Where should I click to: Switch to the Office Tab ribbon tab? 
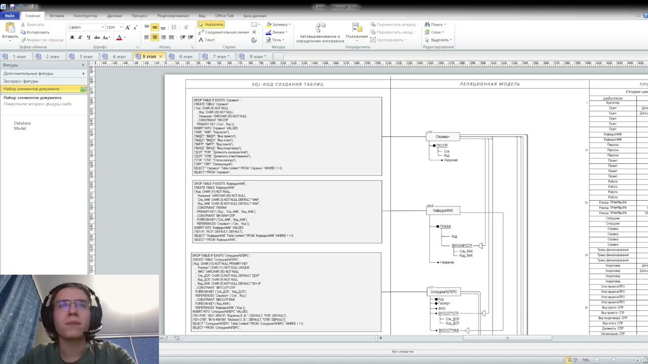coord(224,16)
